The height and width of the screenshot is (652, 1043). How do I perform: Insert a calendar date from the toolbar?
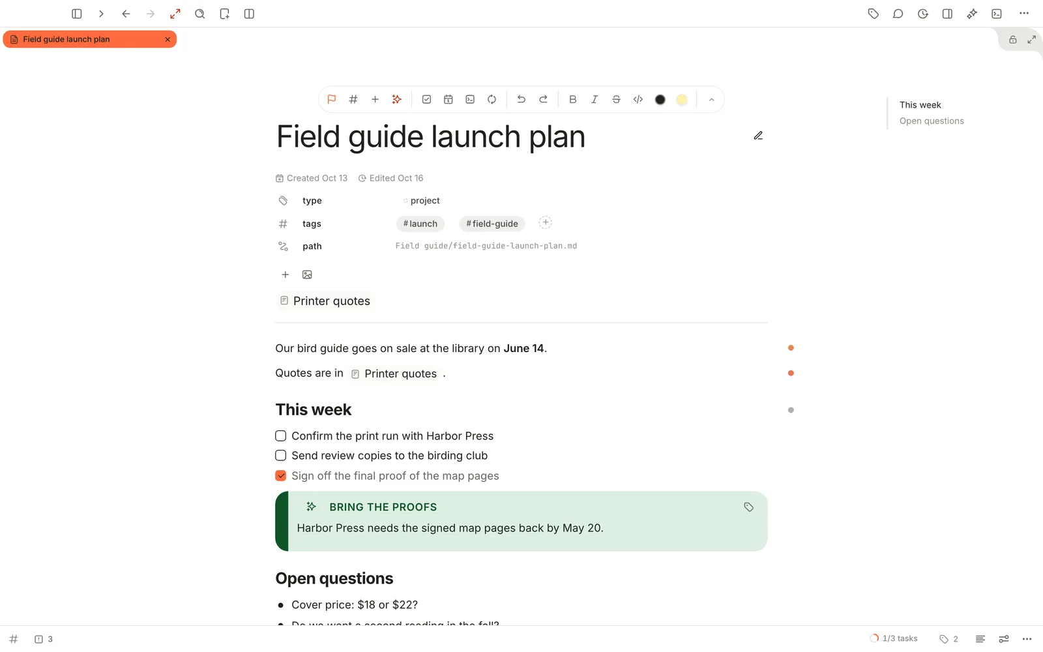(x=448, y=99)
